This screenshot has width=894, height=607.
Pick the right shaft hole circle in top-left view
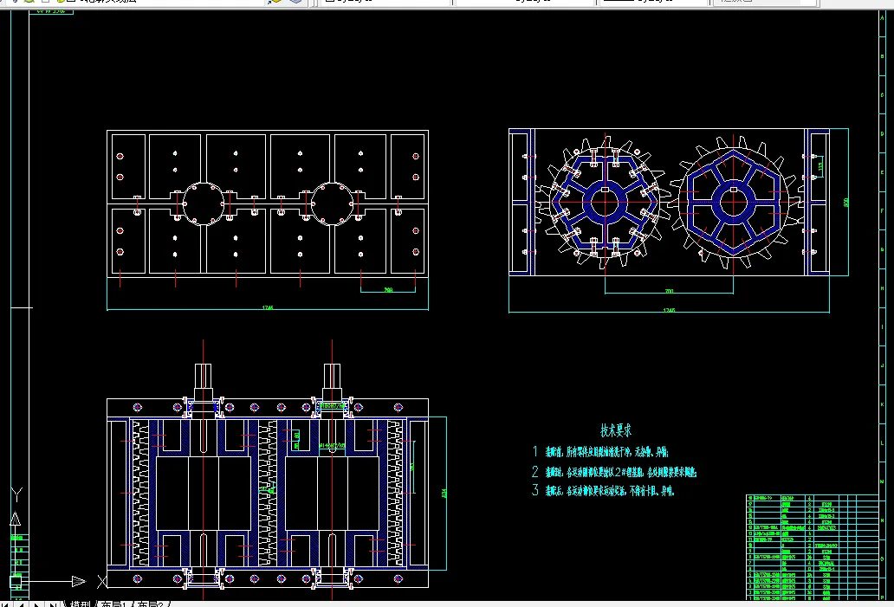[332, 203]
